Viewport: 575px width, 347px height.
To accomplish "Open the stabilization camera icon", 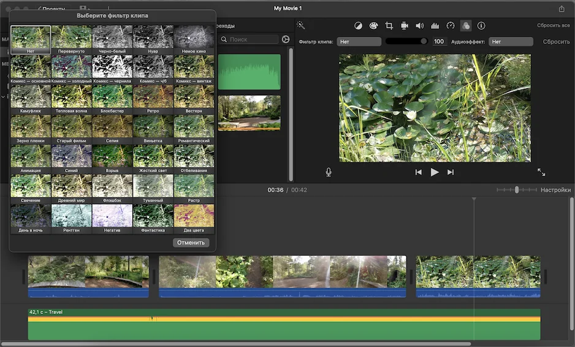I will [405, 26].
